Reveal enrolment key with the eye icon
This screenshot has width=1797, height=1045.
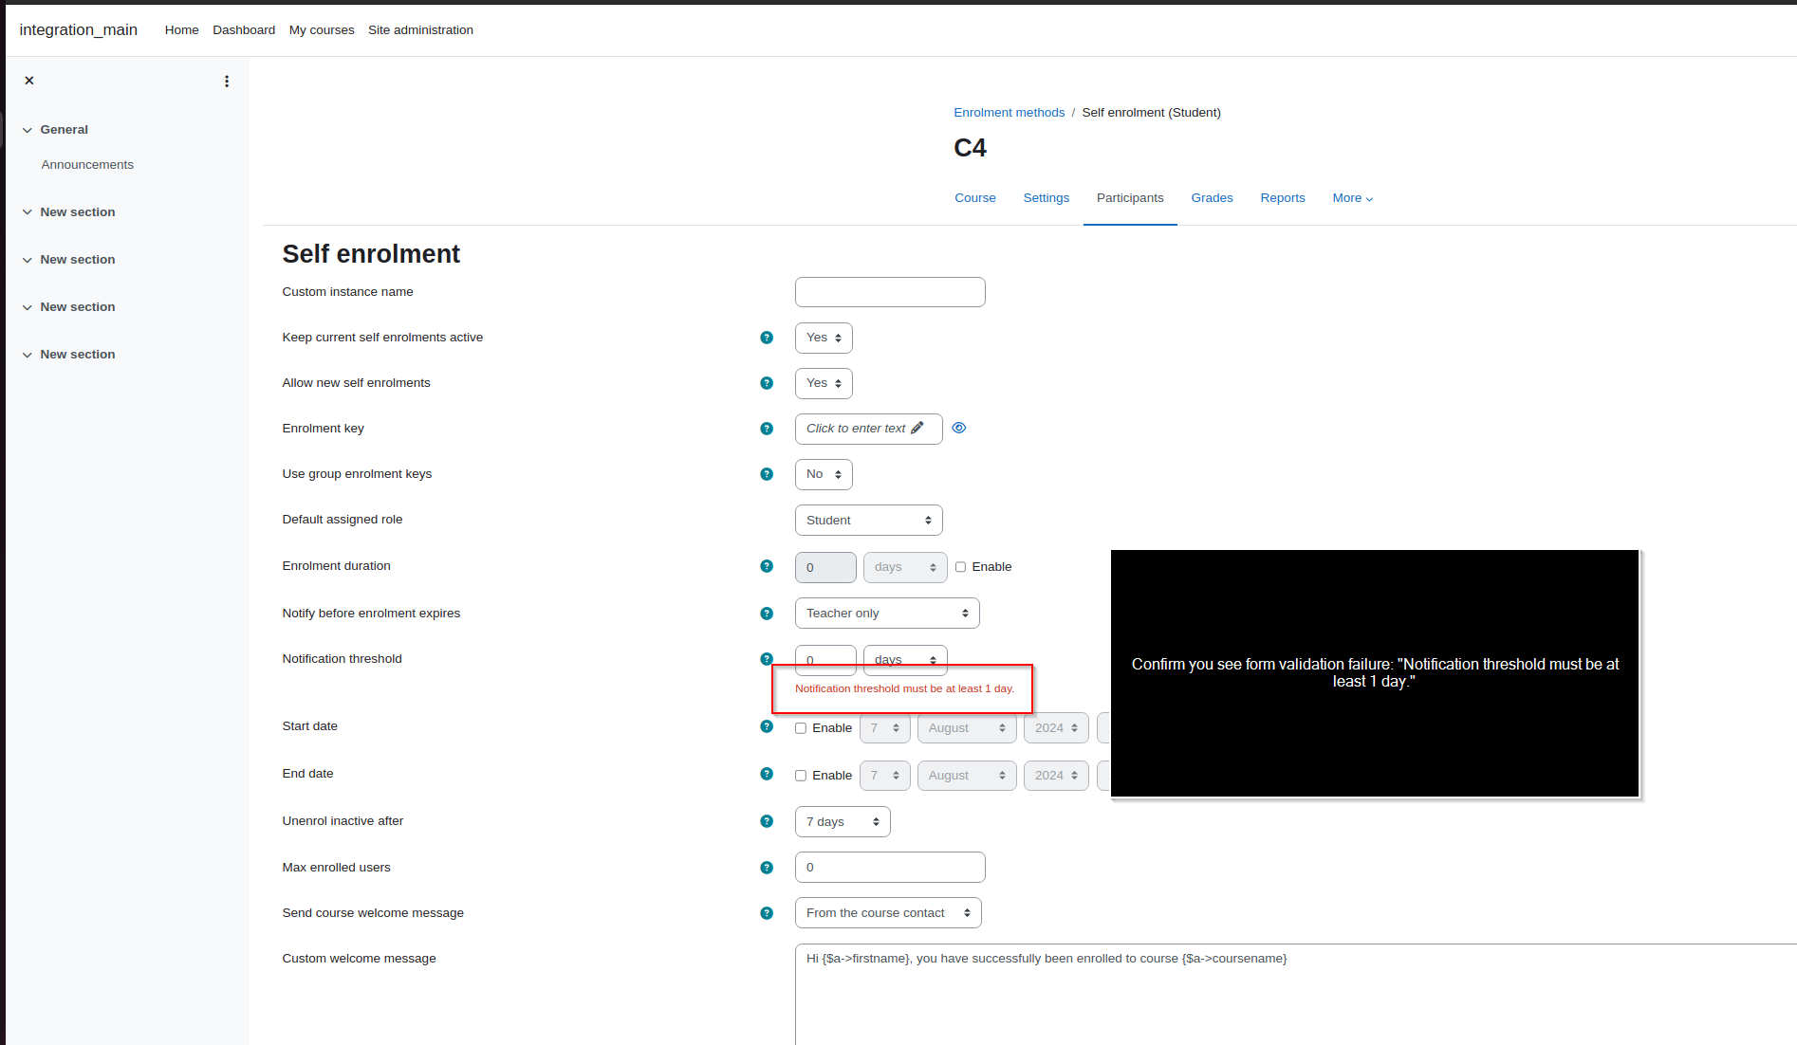pos(959,428)
